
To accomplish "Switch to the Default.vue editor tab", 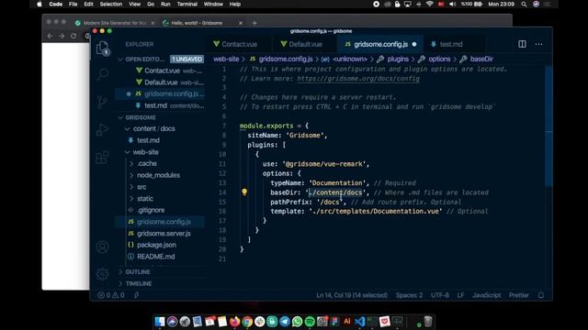I will point(304,44).
